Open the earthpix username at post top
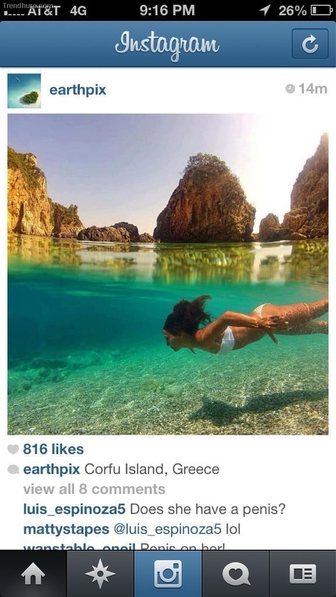Screen dimensions: 336x597 [x=78, y=90]
